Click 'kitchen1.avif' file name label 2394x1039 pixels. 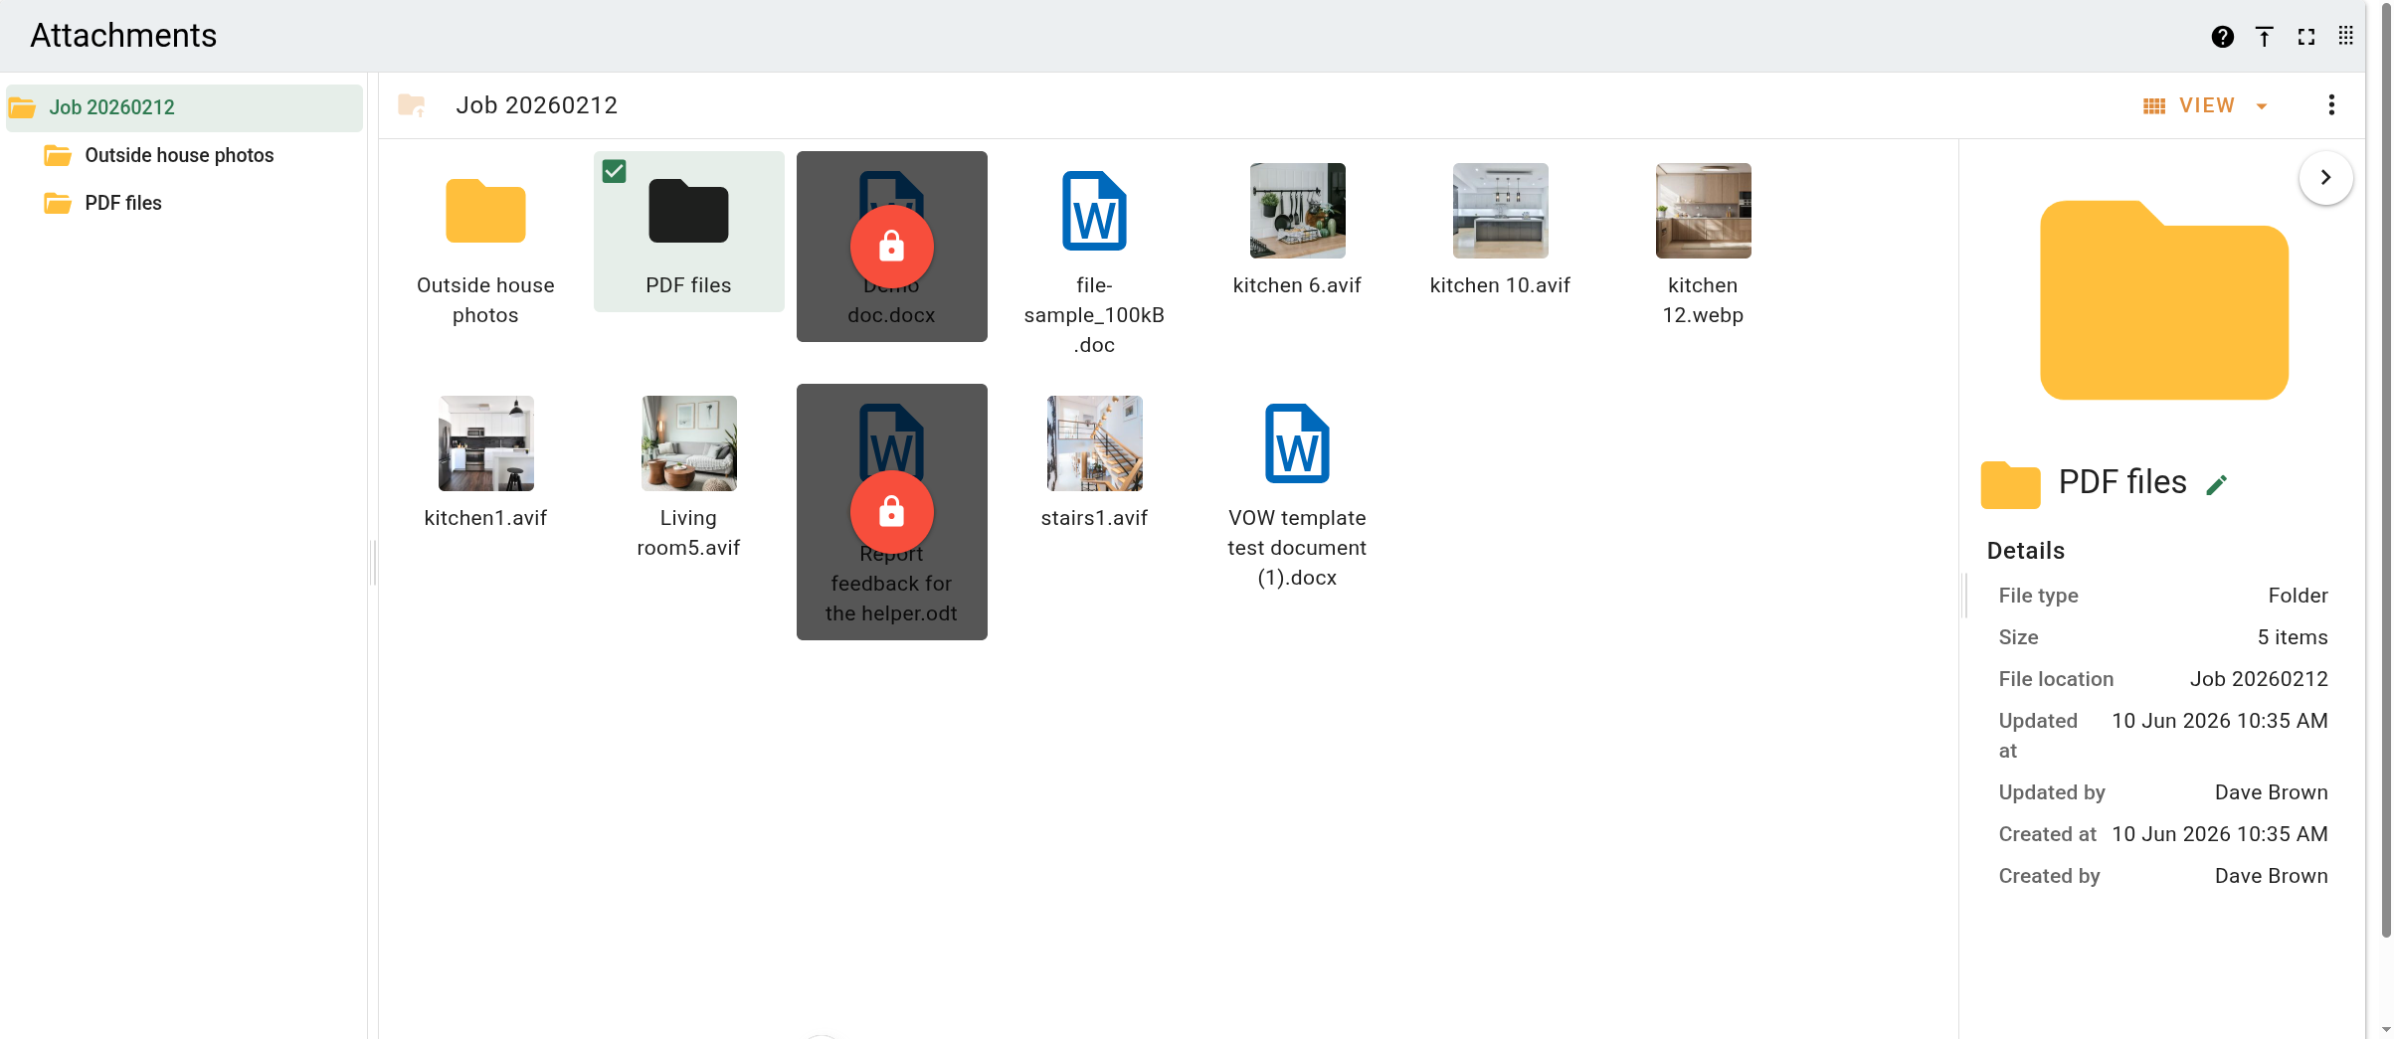pos(485,518)
